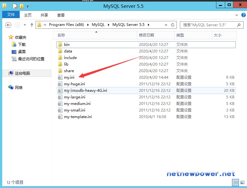Click the my-large.ini file icon
The image size is (247, 188).
(x=60, y=97)
